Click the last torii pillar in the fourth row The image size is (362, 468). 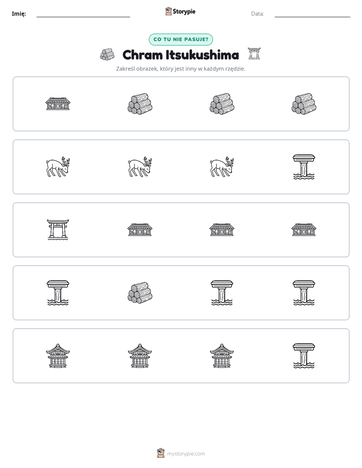[x=304, y=293]
